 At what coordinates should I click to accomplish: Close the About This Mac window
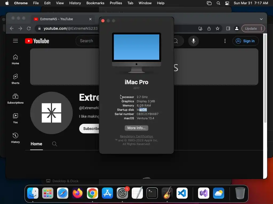[103, 21]
